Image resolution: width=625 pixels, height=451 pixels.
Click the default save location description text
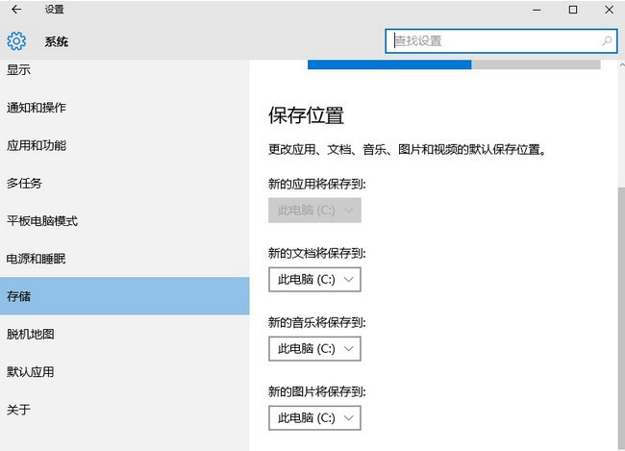coord(408,150)
